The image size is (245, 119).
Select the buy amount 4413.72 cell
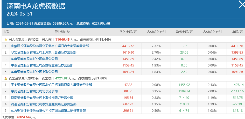128,46
